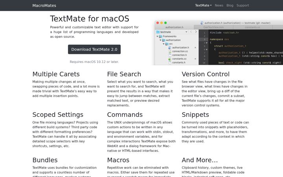Viewport: 283px width, 177px height.
Task: Click the 'Version Control' heading
Action: [x=206, y=74]
